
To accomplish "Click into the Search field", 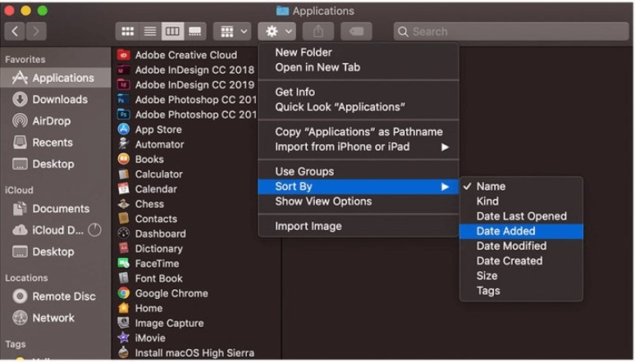I will (x=511, y=32).
